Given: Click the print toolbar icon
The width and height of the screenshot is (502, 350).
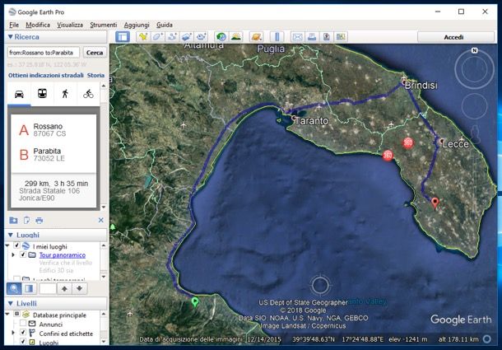Looking at the screenshot, I should (x=312, y=37).
